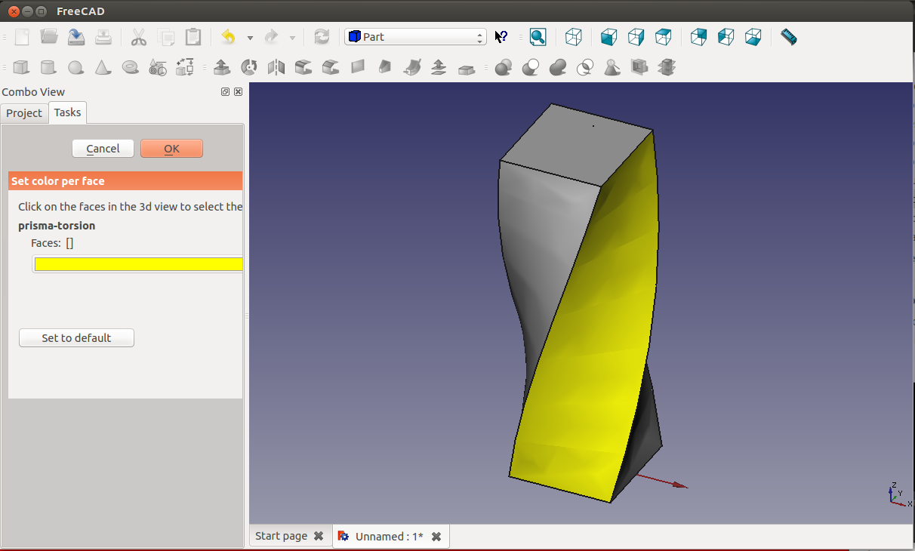Screen dimensions: 915x551
Task: Click the Set to default button
Action: [x=76, y=338]
